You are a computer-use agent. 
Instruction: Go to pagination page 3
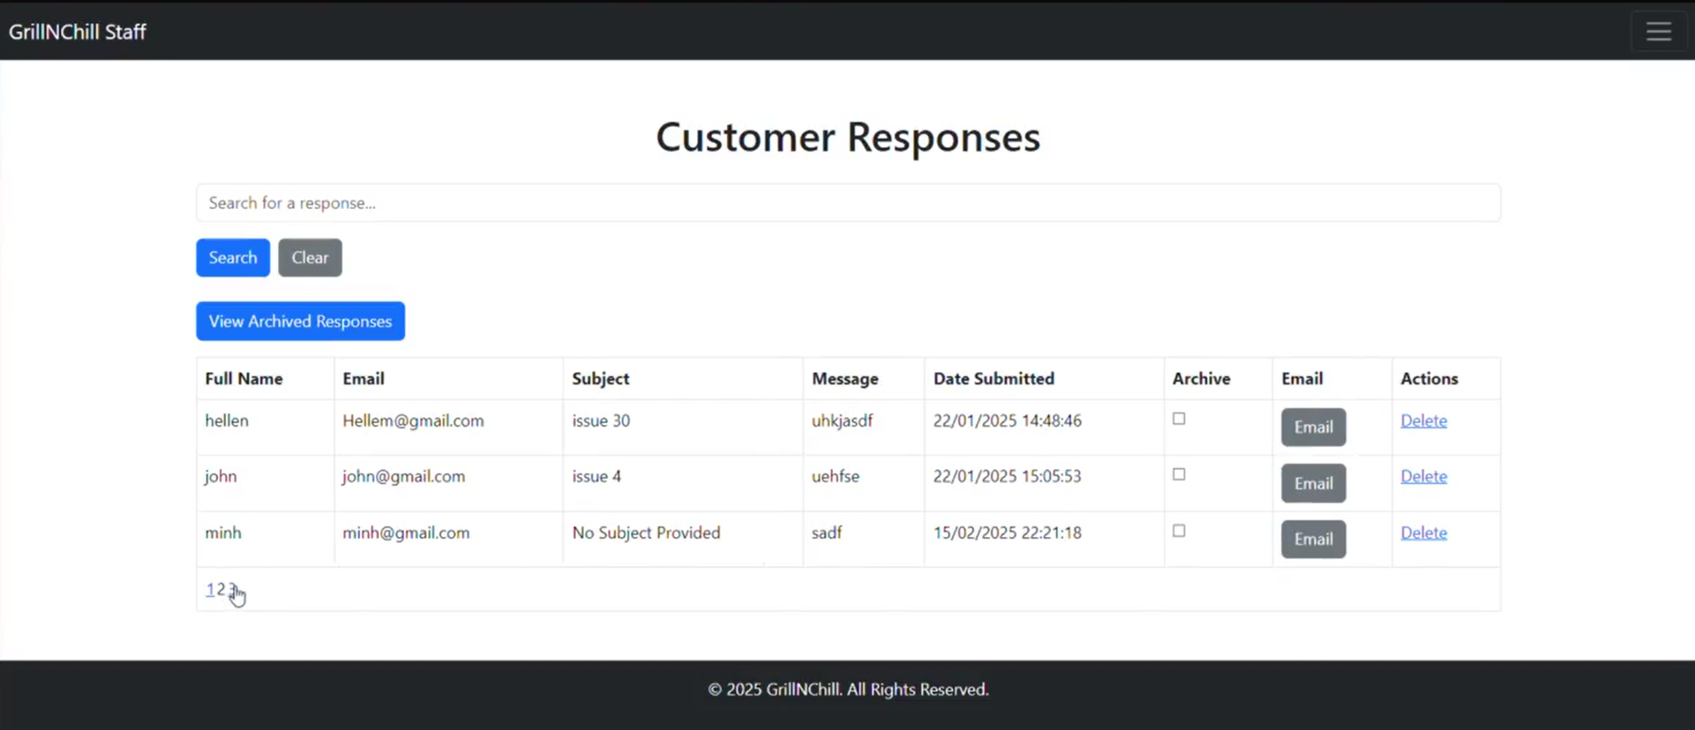pyautogui.click(x=232, y=588)
